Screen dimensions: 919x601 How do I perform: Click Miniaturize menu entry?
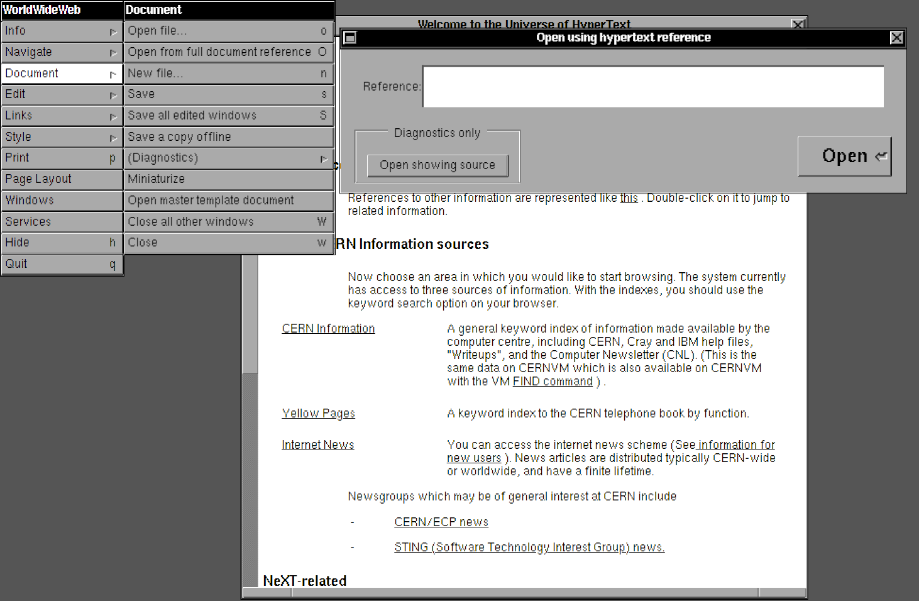point(229,179)
